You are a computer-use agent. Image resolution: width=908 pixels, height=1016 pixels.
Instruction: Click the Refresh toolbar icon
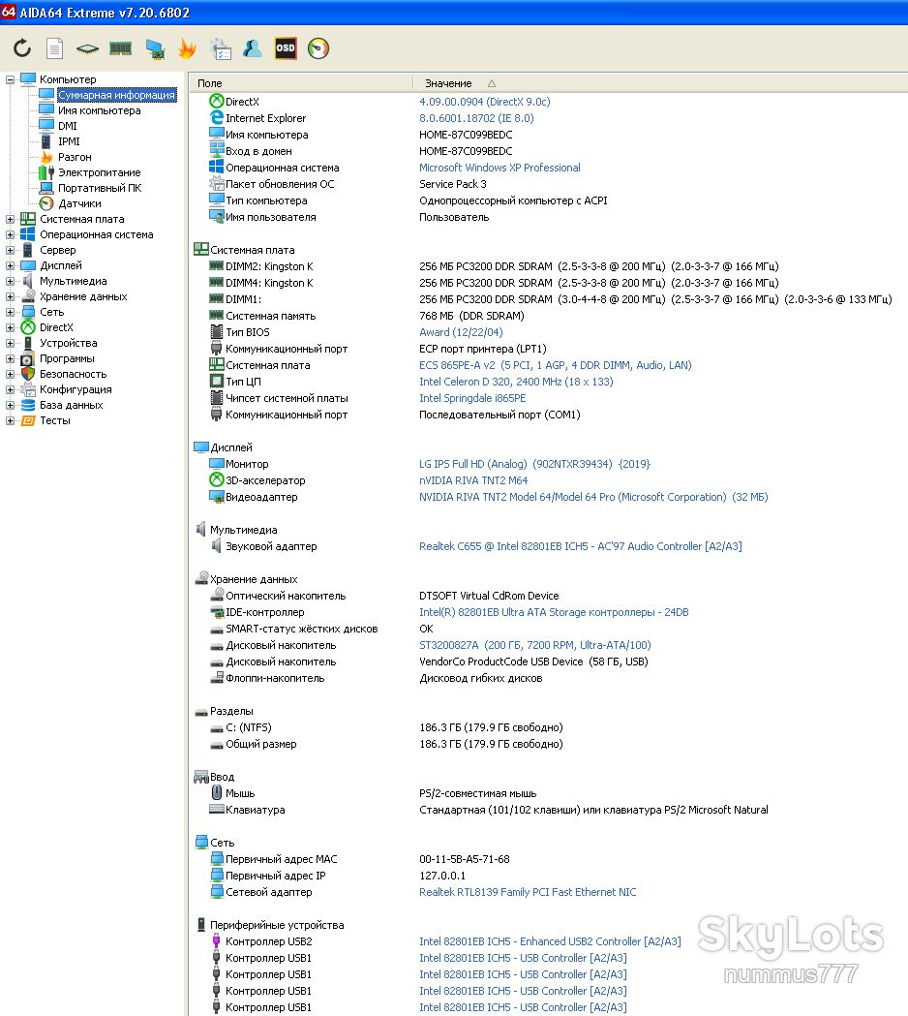22,48
